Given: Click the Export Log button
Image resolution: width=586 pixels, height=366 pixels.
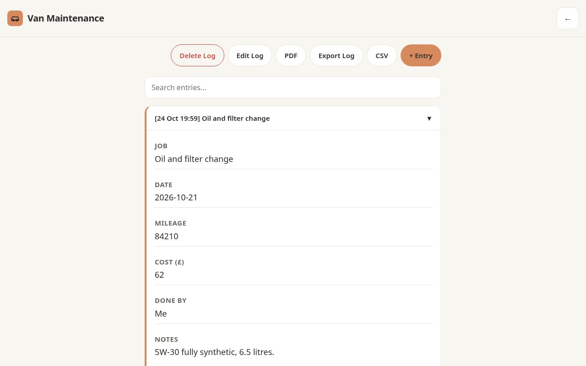Looking at the screenshot, I should click(336, 55).
